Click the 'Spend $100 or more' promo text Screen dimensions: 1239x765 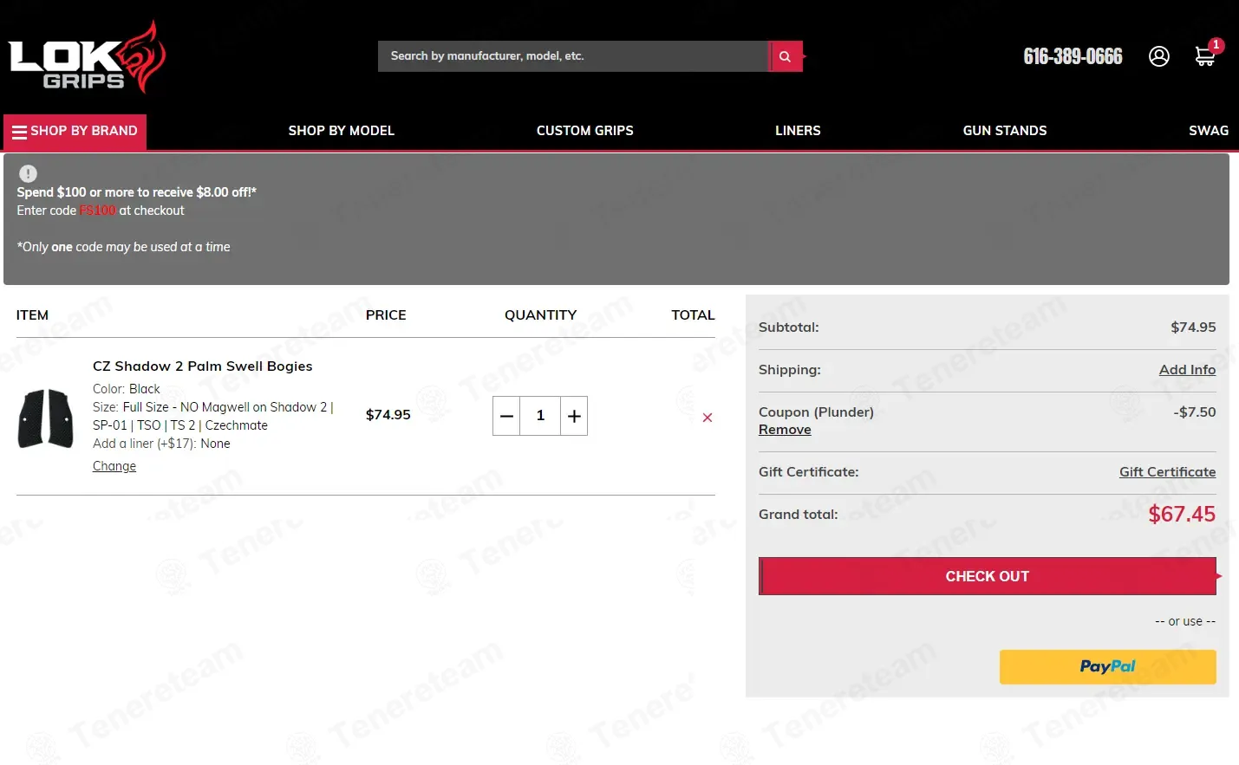137,192
